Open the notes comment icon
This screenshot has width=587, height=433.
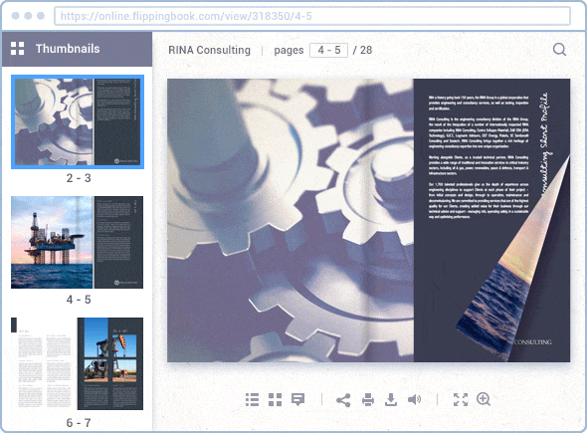pyautogui.click(x=298, y=400)
